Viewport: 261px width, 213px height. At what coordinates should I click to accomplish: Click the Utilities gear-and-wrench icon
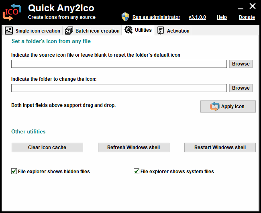click(128, 30)
